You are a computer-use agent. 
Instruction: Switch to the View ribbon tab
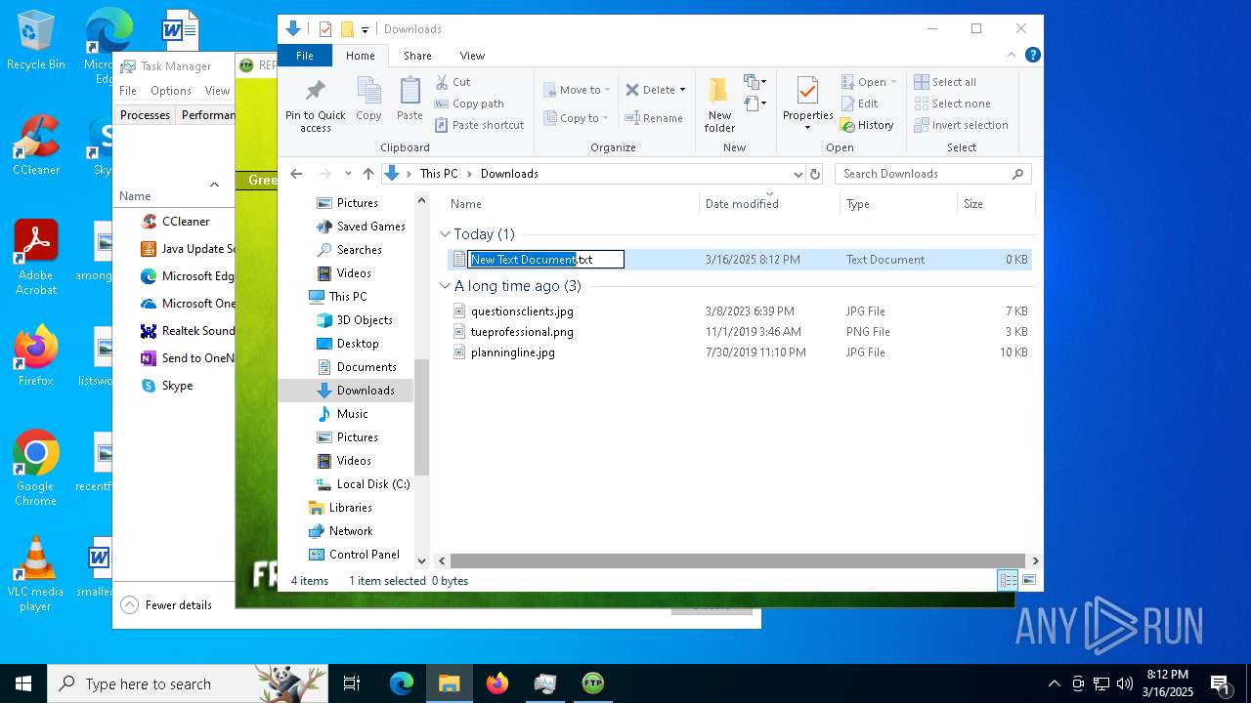pos(472,56)
